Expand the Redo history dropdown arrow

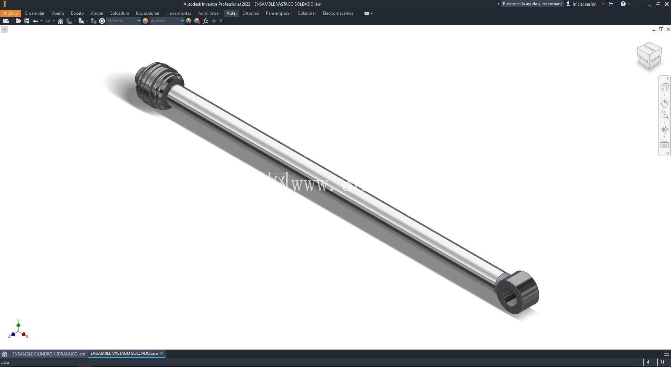(54, 21)
